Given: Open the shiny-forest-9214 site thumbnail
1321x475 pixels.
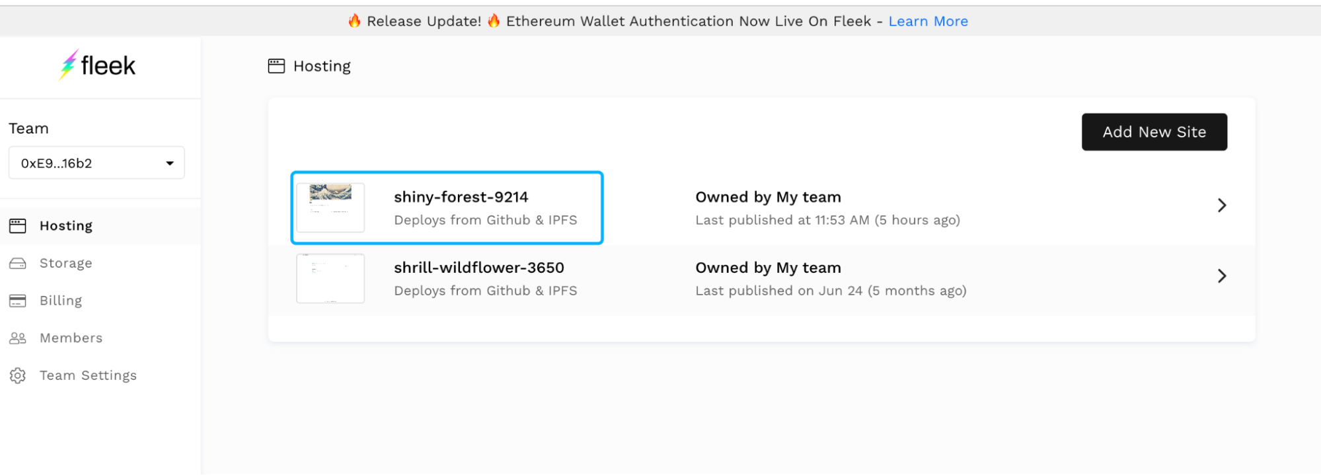Looking at the screenshot, I should [330, 207].
